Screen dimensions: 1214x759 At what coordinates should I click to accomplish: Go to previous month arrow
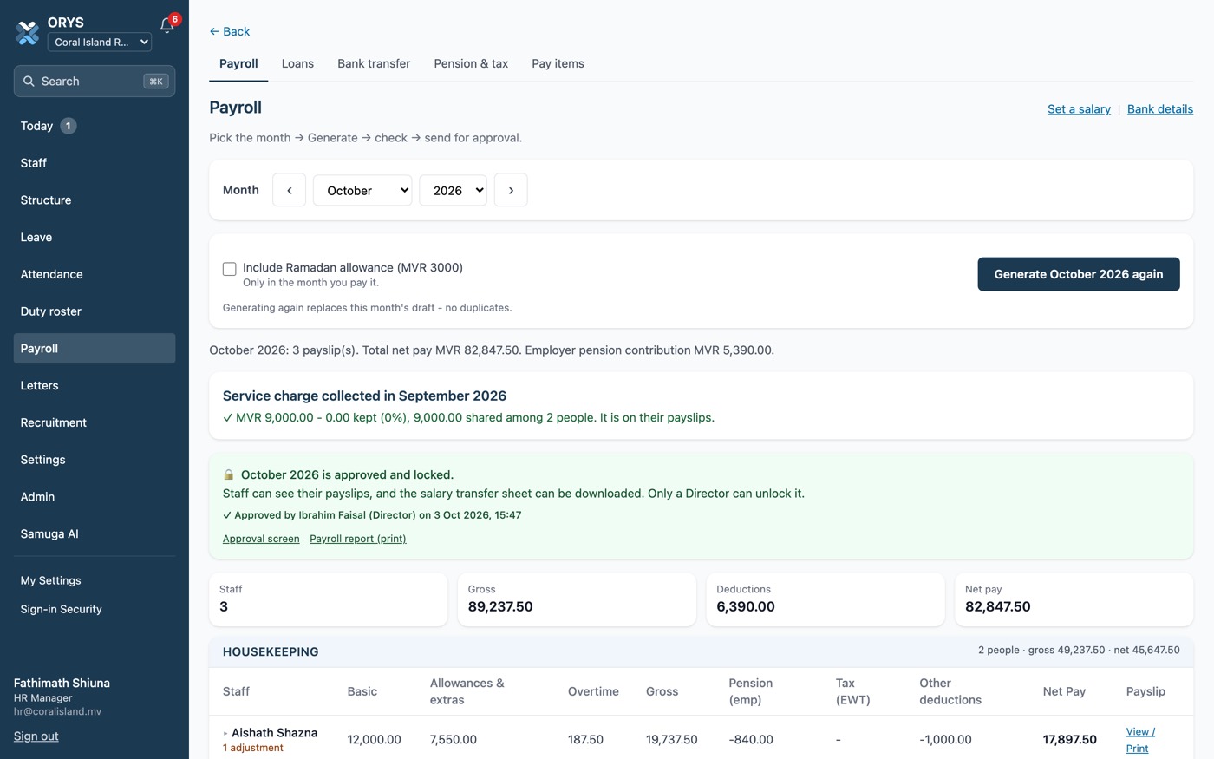click(289, 190)
